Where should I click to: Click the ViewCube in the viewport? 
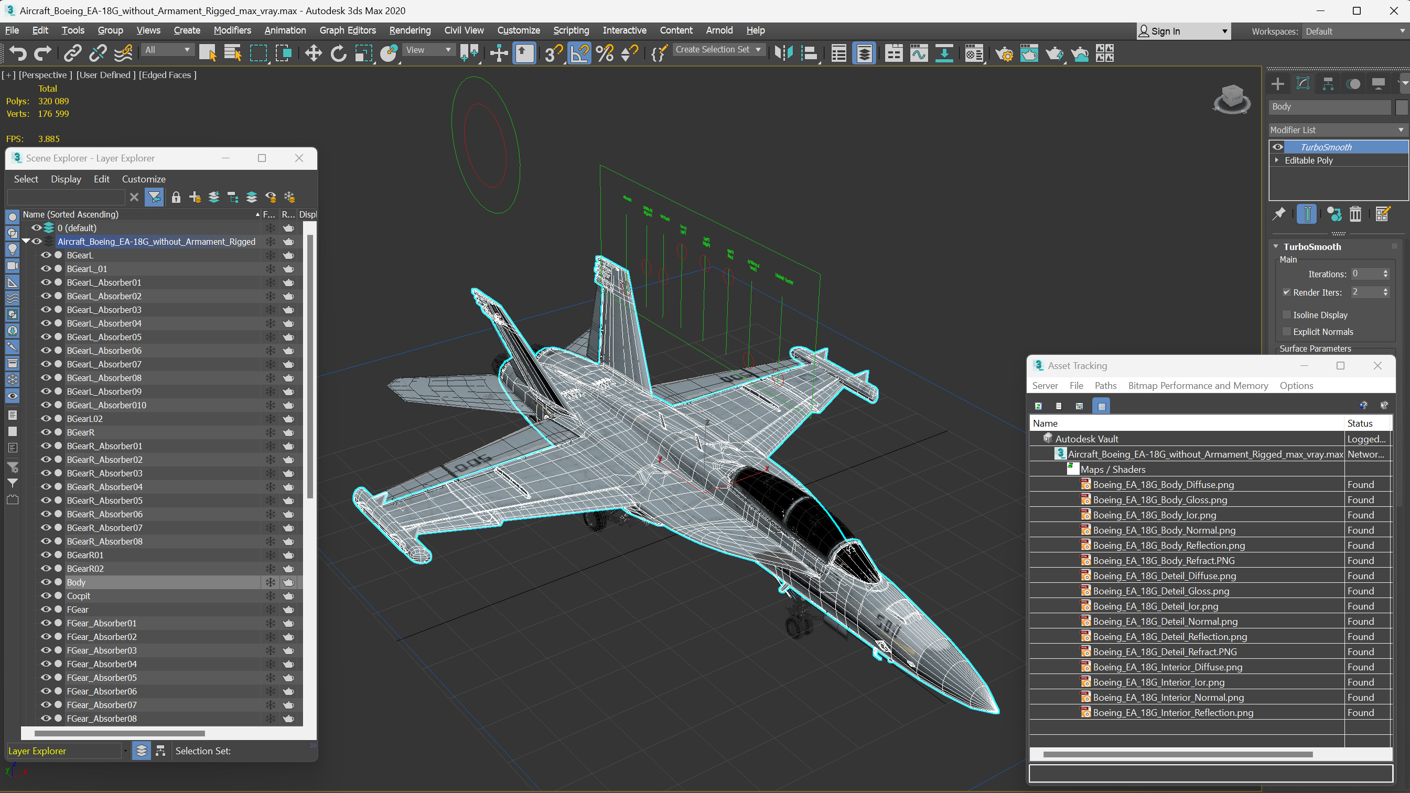tap(1232, 99)
